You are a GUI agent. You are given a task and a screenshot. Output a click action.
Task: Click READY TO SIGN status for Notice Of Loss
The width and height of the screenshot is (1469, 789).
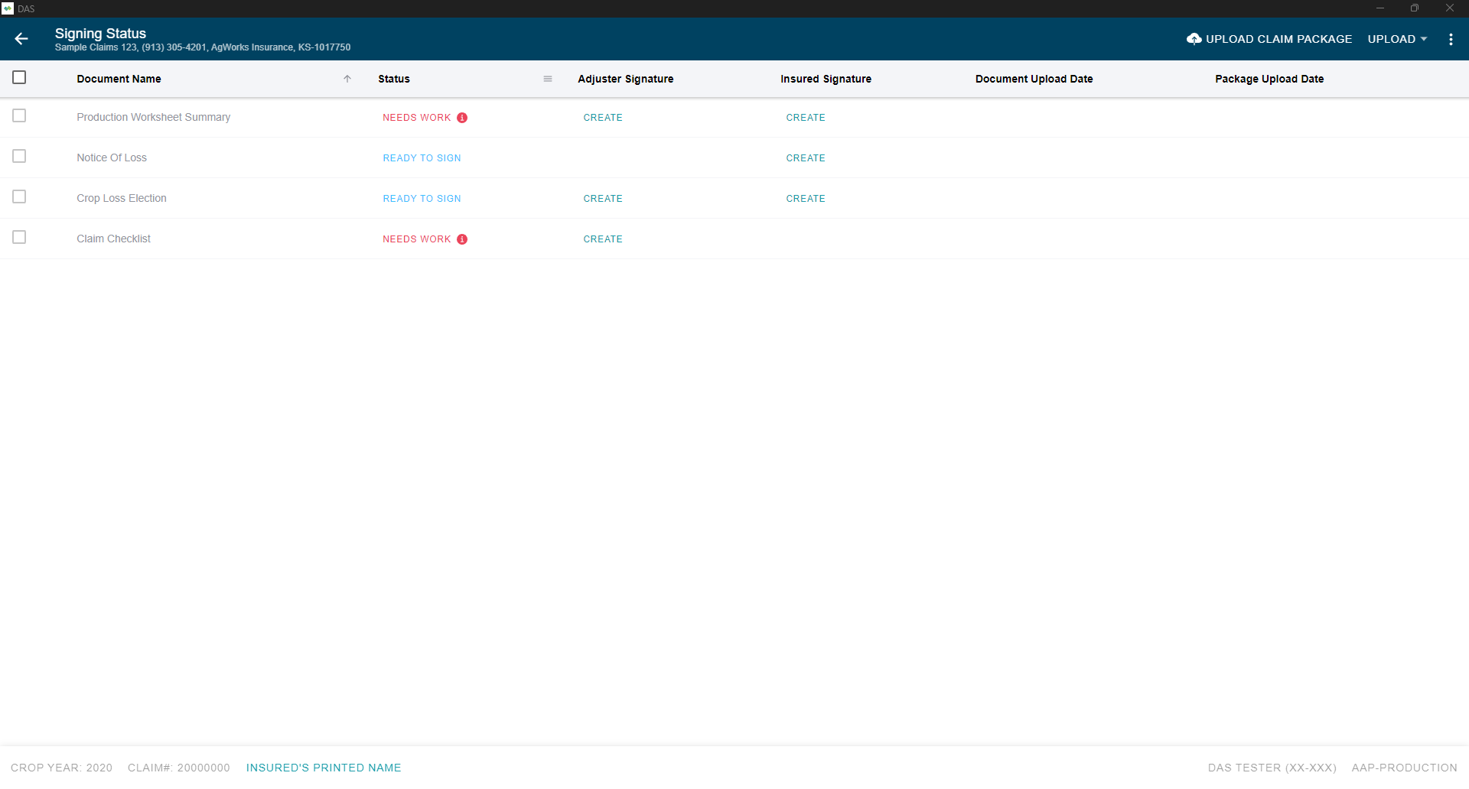coord(422,158)
